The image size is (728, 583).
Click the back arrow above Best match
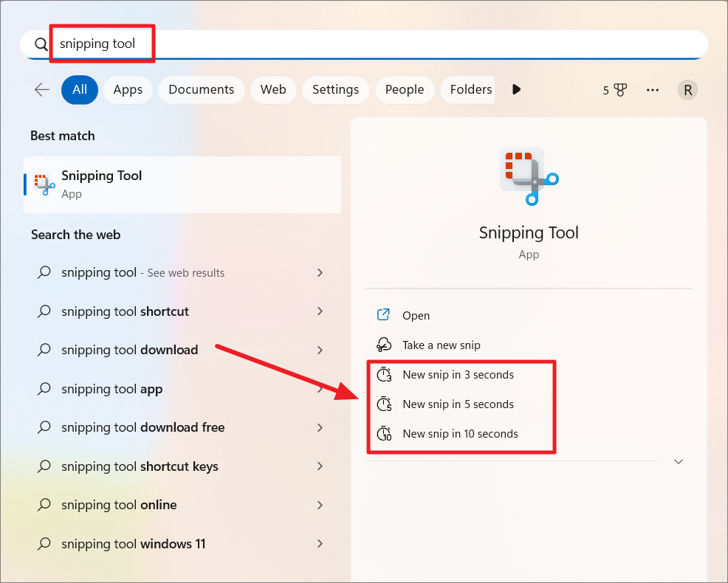click(x=42, y=89)
